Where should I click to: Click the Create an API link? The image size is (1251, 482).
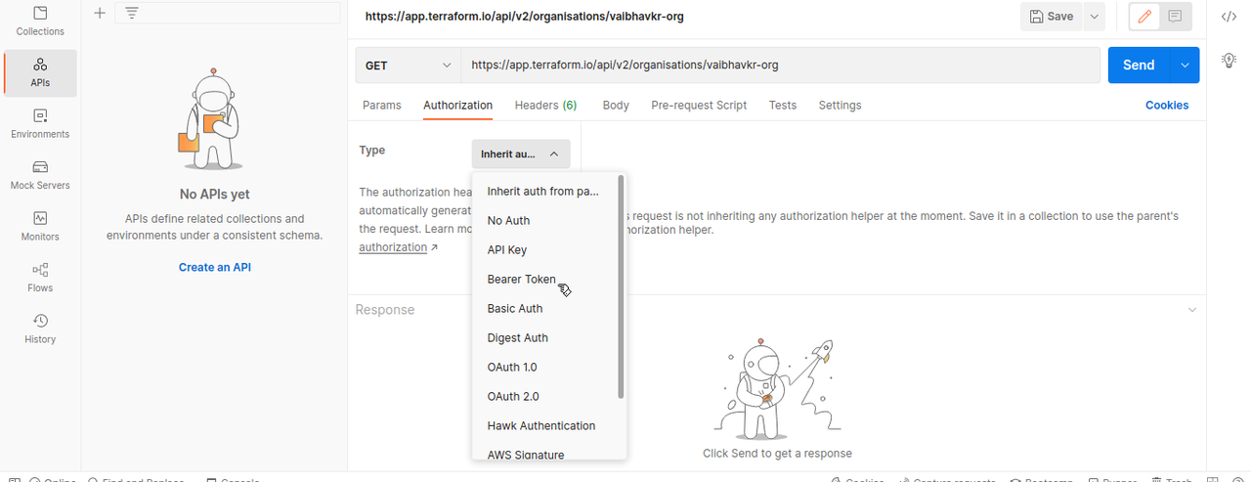tap(215, 267)
